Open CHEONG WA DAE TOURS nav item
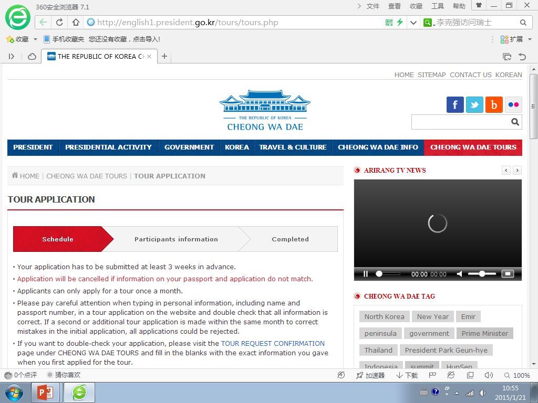 tap(473, 147)
